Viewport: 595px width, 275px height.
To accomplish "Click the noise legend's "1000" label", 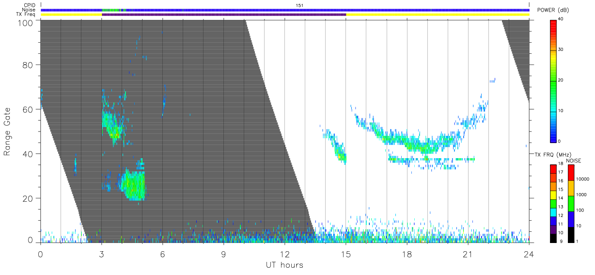I will pos(582,194).
